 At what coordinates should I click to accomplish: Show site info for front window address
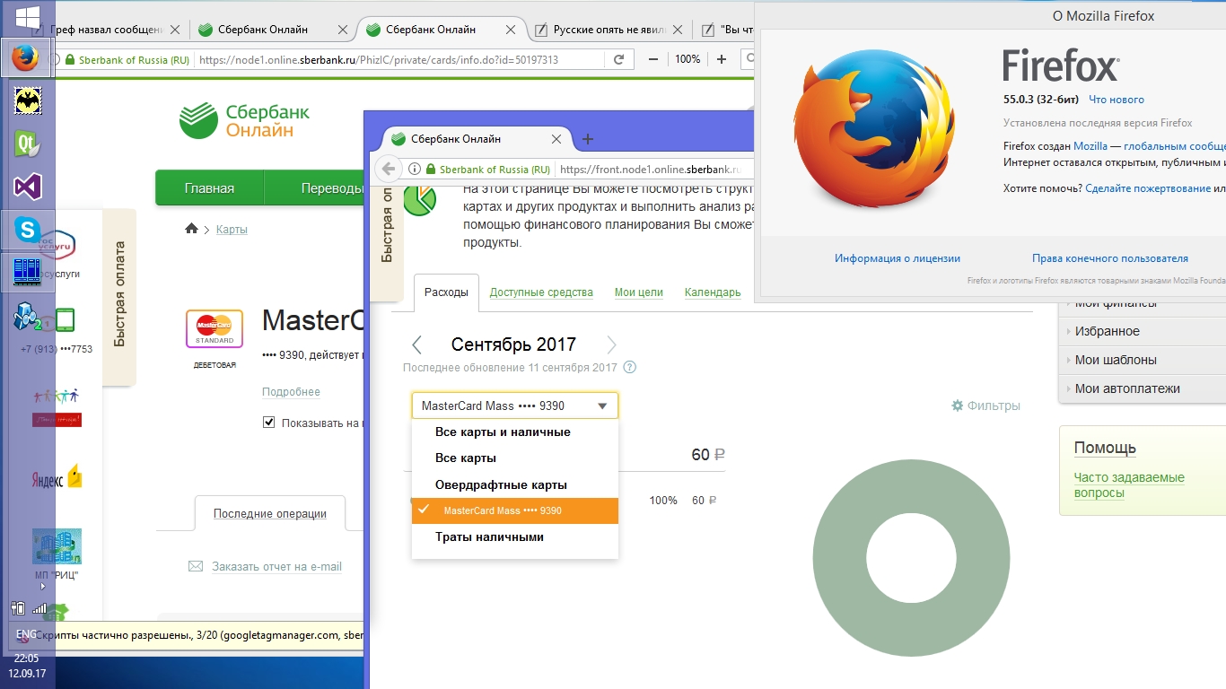(415, 170)
